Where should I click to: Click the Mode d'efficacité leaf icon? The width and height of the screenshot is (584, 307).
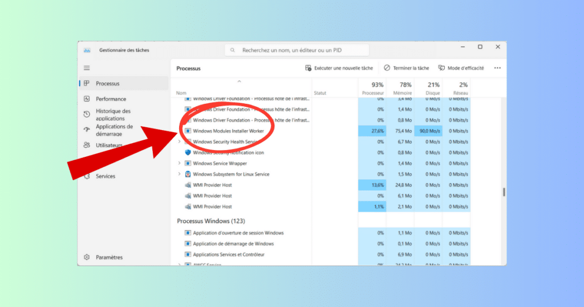[x=441, y=68]
